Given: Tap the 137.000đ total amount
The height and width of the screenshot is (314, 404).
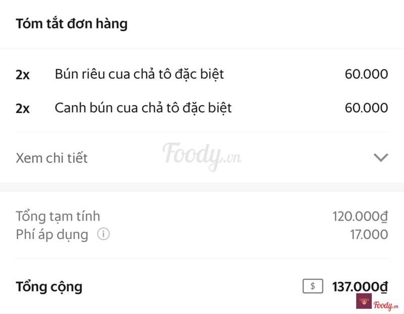Looking at the screenshot, I should [360, 287].
